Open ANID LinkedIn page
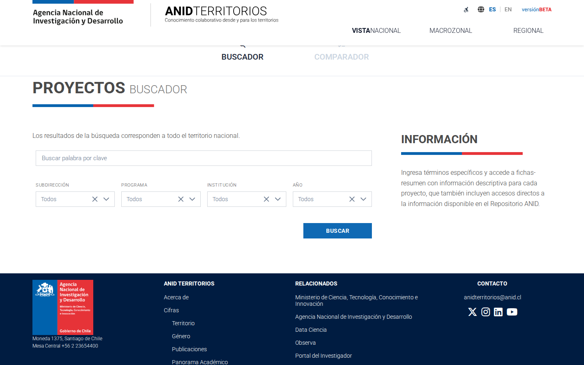 pyautogui.click(x=498, y=312)
